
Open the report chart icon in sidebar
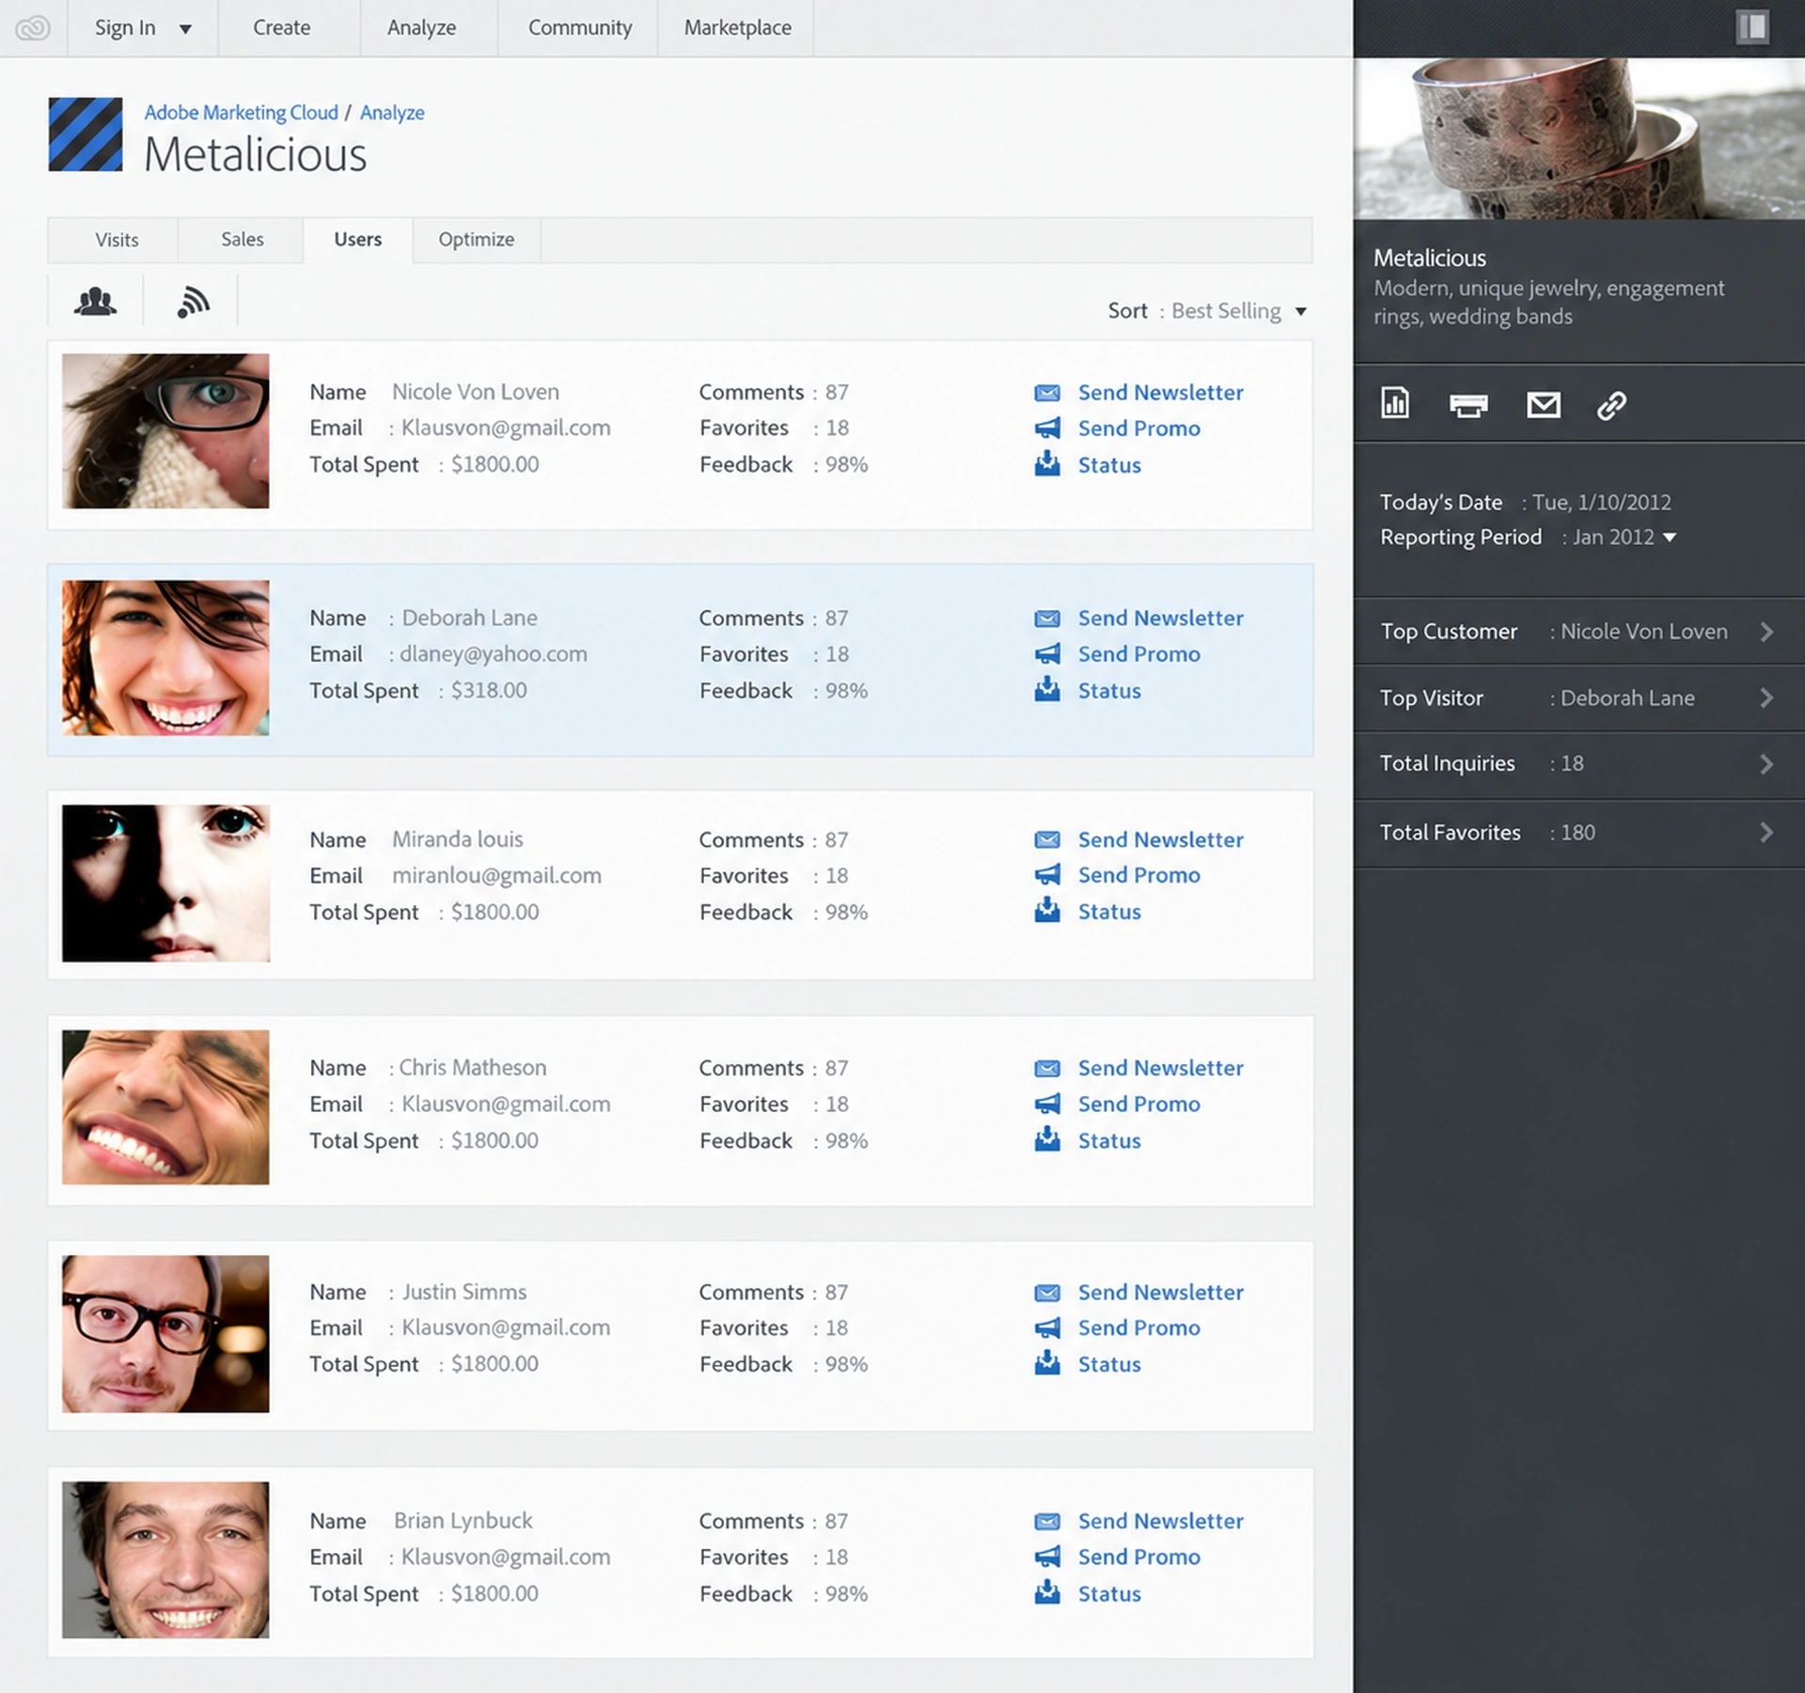[1394, 403]
